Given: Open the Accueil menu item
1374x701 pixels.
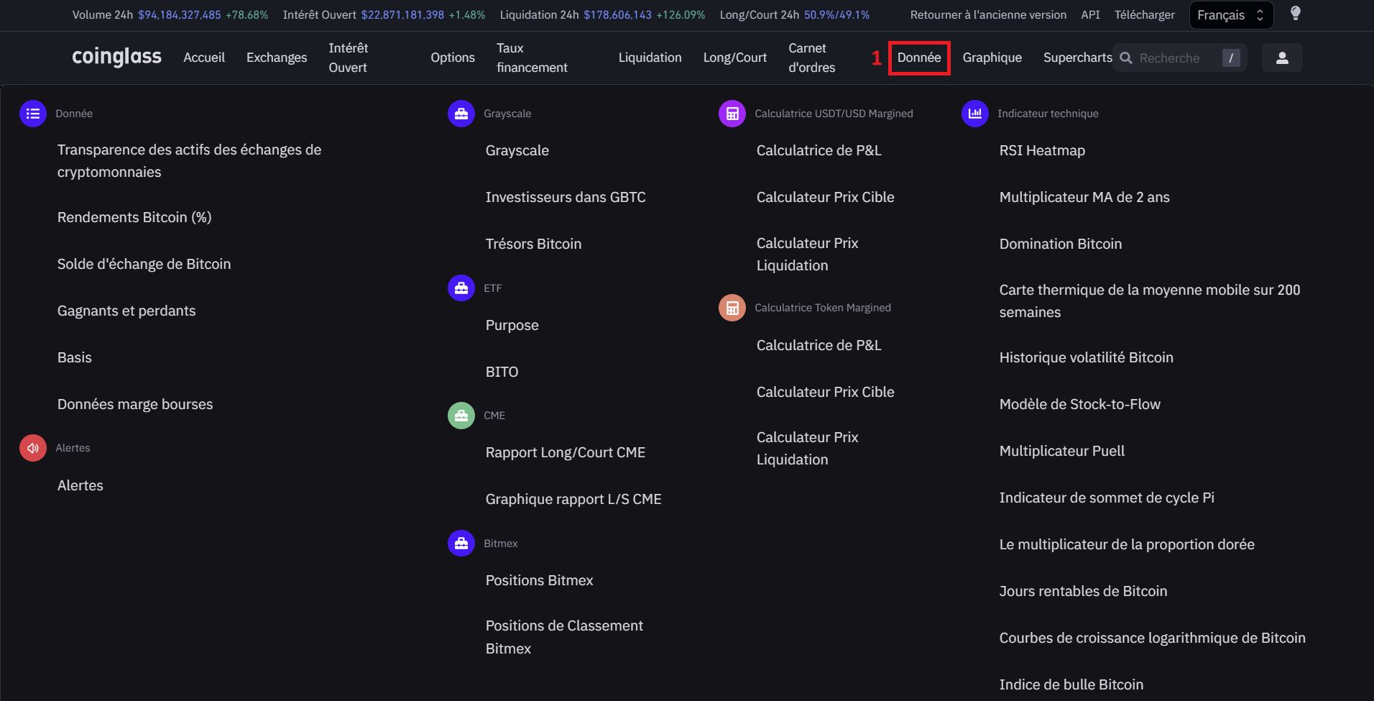Looking at the screenshot, I should (x=204, y=58).
